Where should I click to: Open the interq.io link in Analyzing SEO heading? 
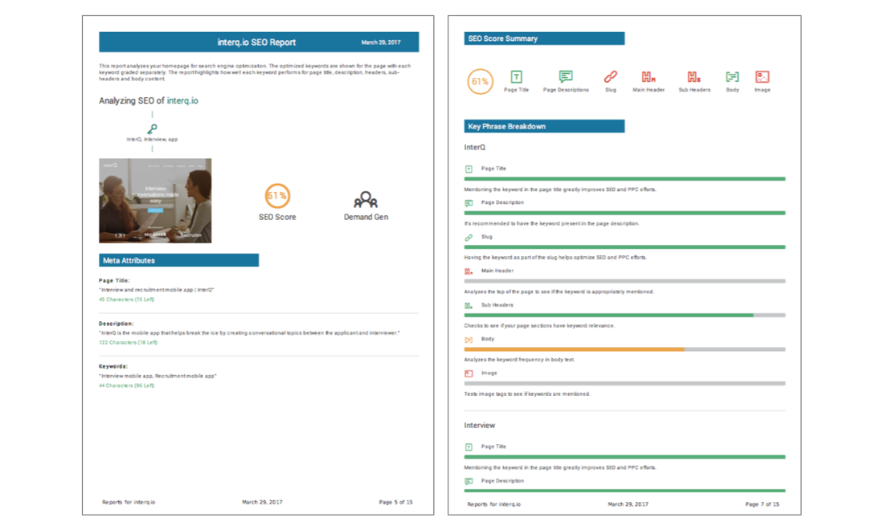click(x=182, y=101)
